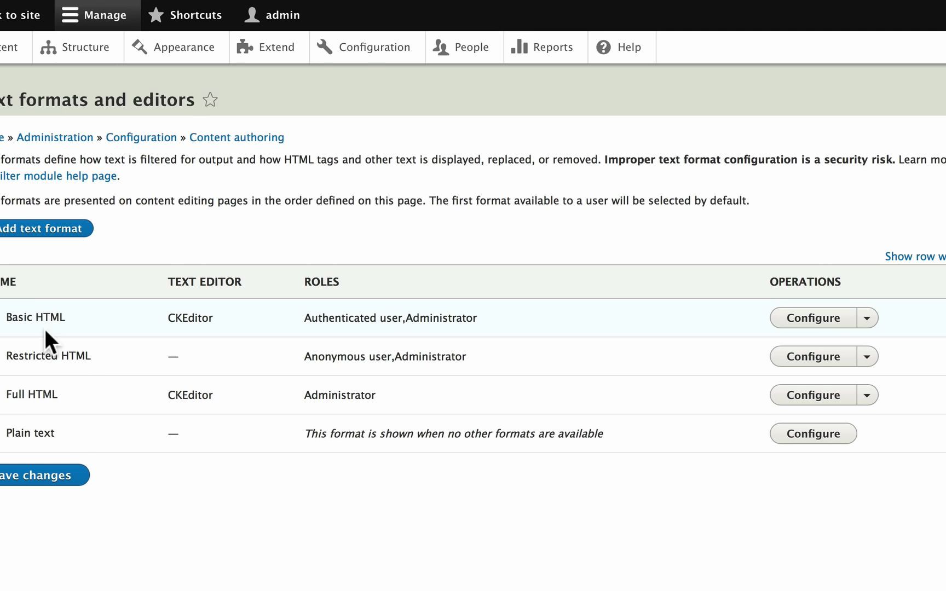The height and width of the screenshot is (591, 946).
Task: Expand Basic HTML operations dropdown arrow
Action: click(867, 318)
